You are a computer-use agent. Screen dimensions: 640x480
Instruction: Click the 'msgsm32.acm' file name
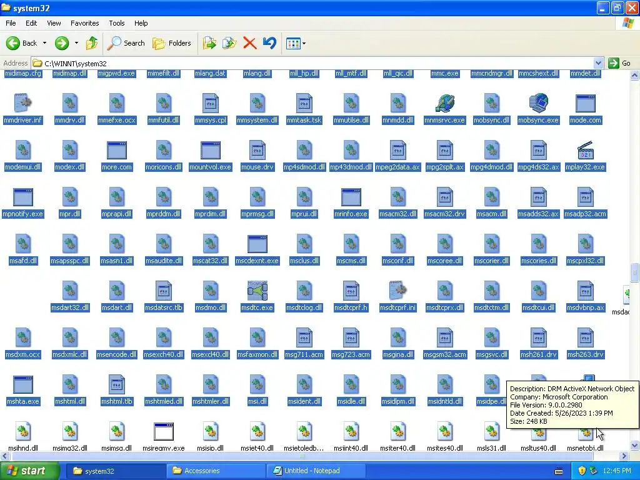(x=445, y=355)
